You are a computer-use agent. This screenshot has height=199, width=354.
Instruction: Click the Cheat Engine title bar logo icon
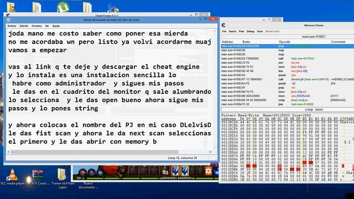[x=8, y=15]
